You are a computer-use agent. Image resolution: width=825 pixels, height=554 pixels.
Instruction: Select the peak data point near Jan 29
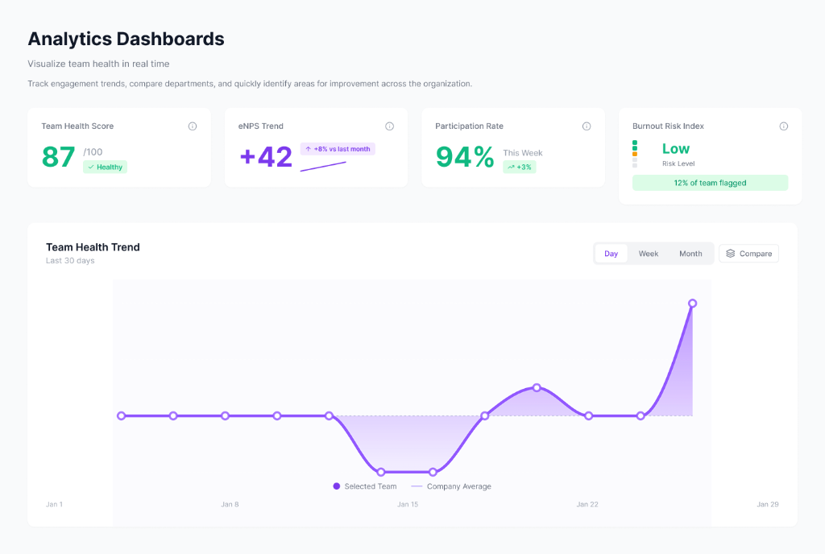(x=692, y=304)
